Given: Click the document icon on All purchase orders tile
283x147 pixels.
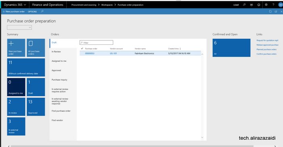Looking at the screenshot, I should click(31, 44).
